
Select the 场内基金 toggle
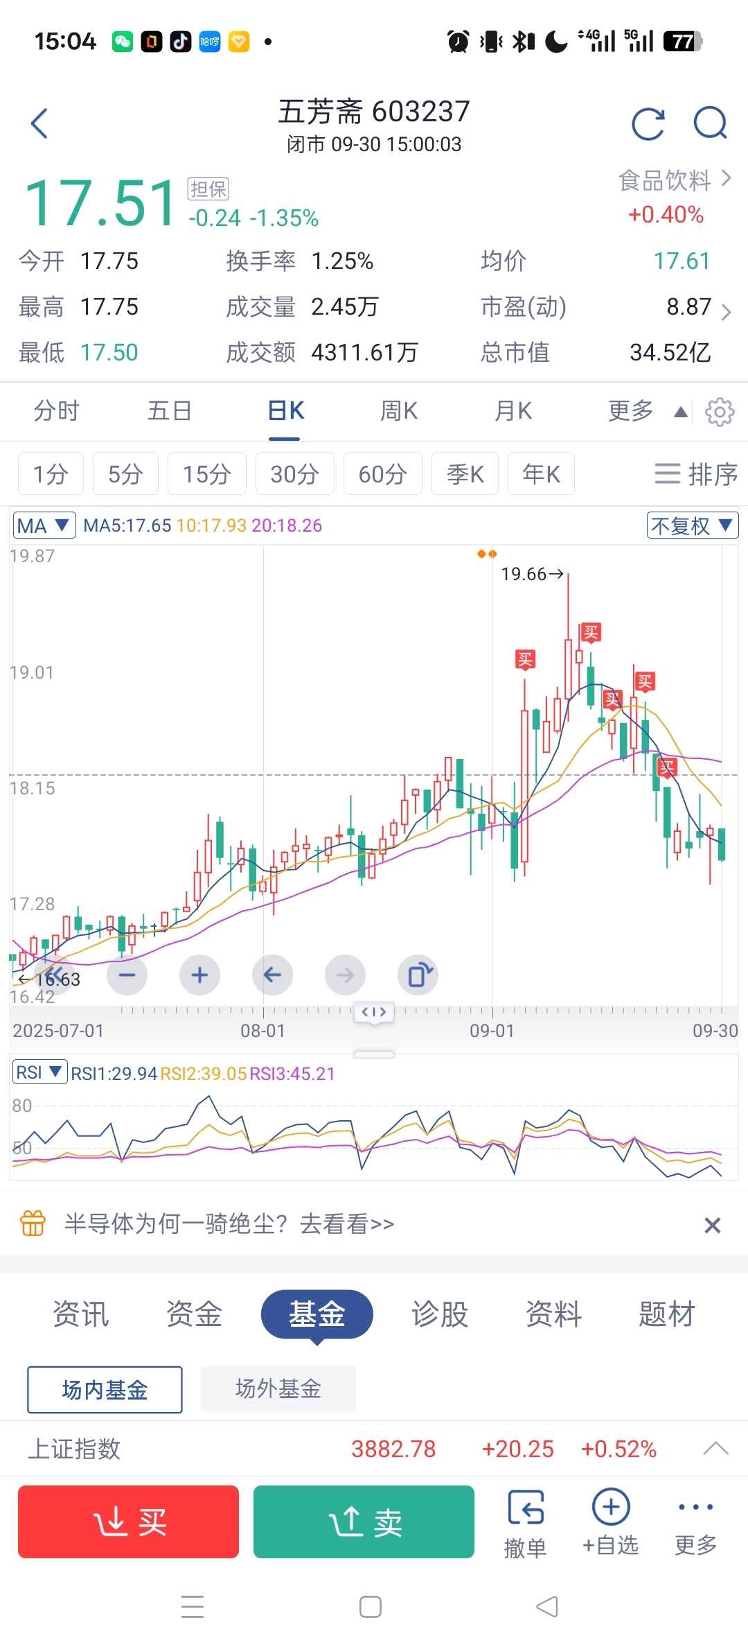pos(105,1389)
